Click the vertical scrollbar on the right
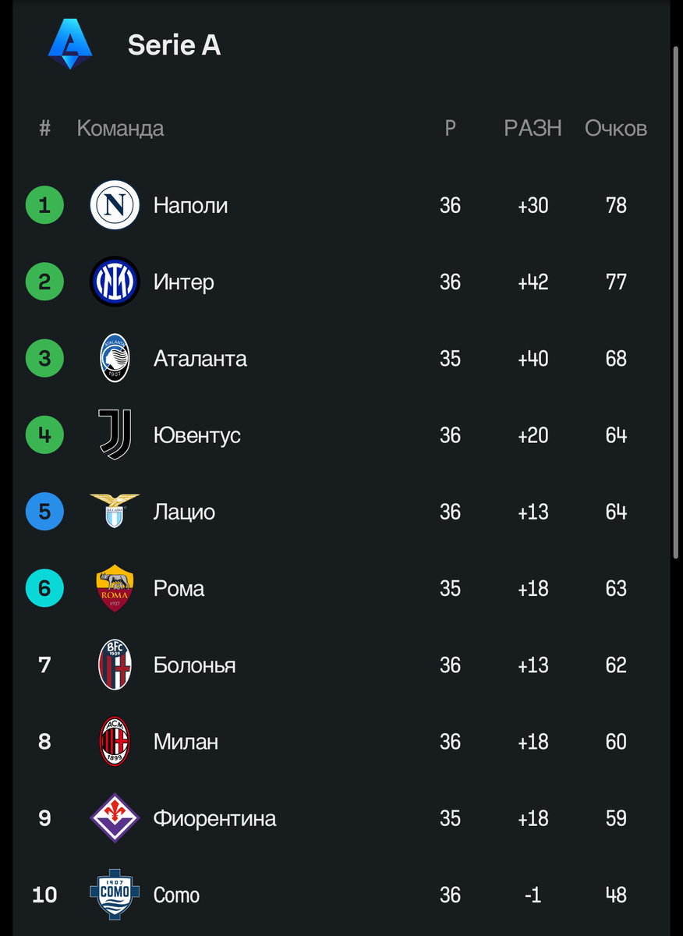The image size is (683, 936). [675, 304]
